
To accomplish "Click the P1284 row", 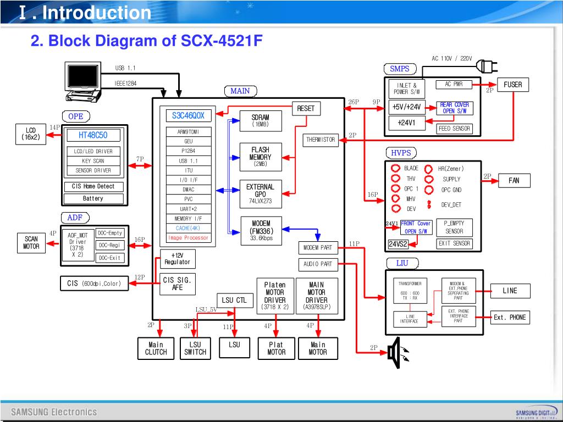I will coord(189,151).
